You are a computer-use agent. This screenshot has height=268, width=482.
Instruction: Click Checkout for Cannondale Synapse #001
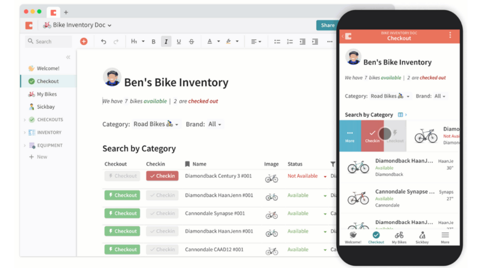[x=122, y=213]
